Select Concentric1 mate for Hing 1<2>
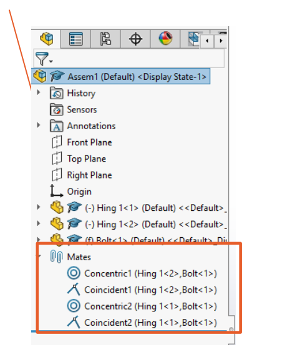This screenshot has height=347, width=285. point(142,273)
